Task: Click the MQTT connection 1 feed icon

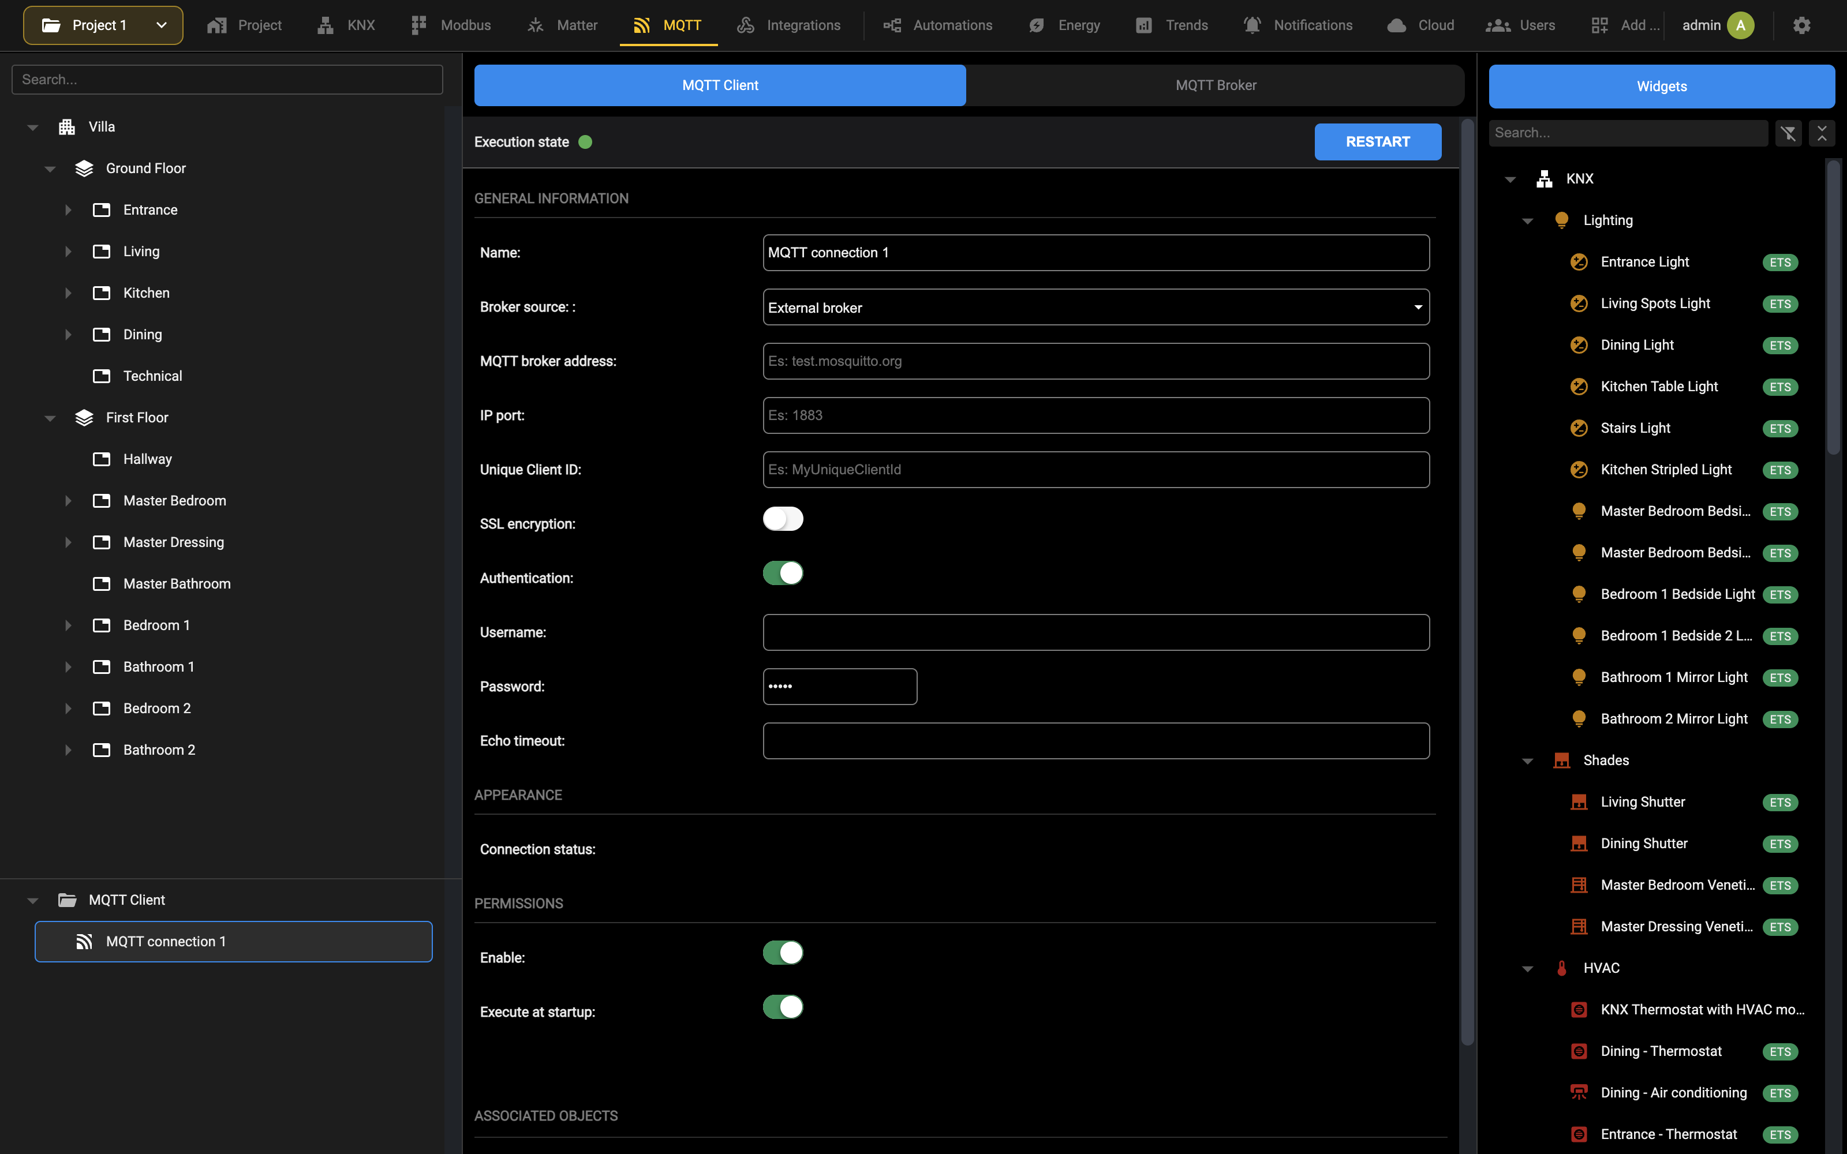Action: pos(84,941)
